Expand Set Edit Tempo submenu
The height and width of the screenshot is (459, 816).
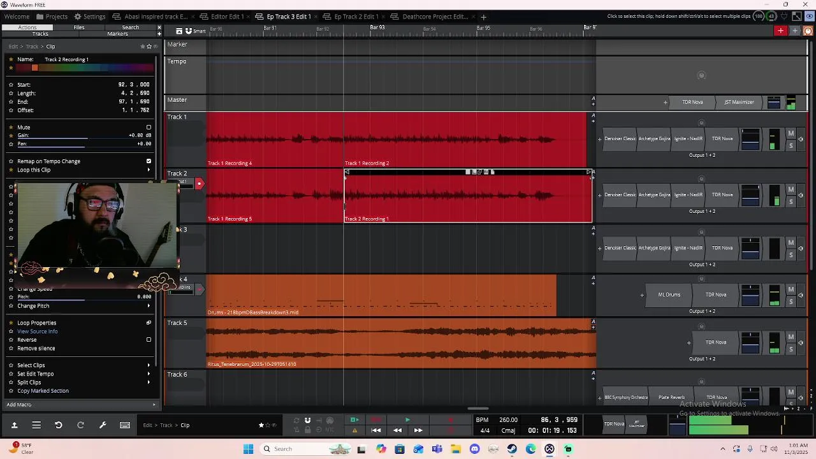pyautogui.click(x=149, y=374)
